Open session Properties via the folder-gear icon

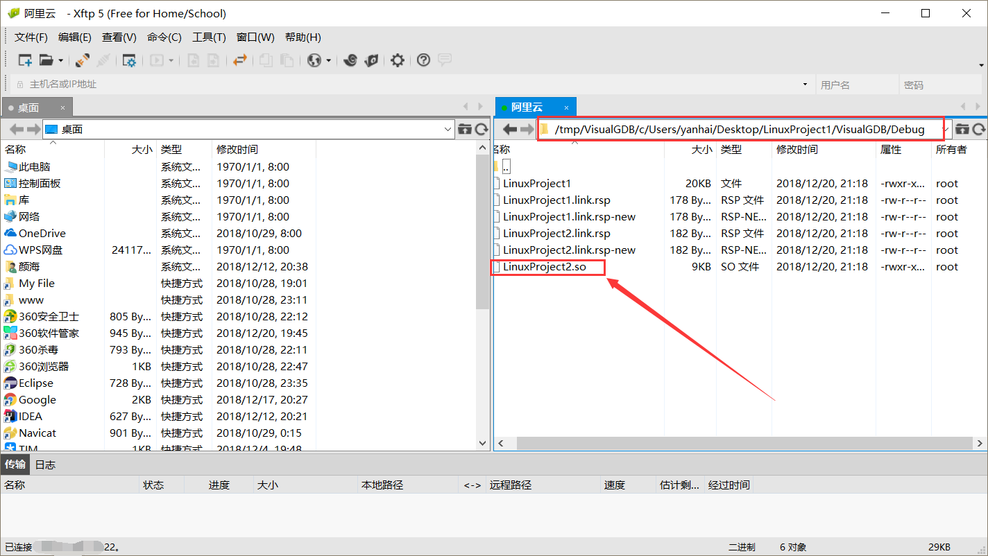click(x=128, y=60)
